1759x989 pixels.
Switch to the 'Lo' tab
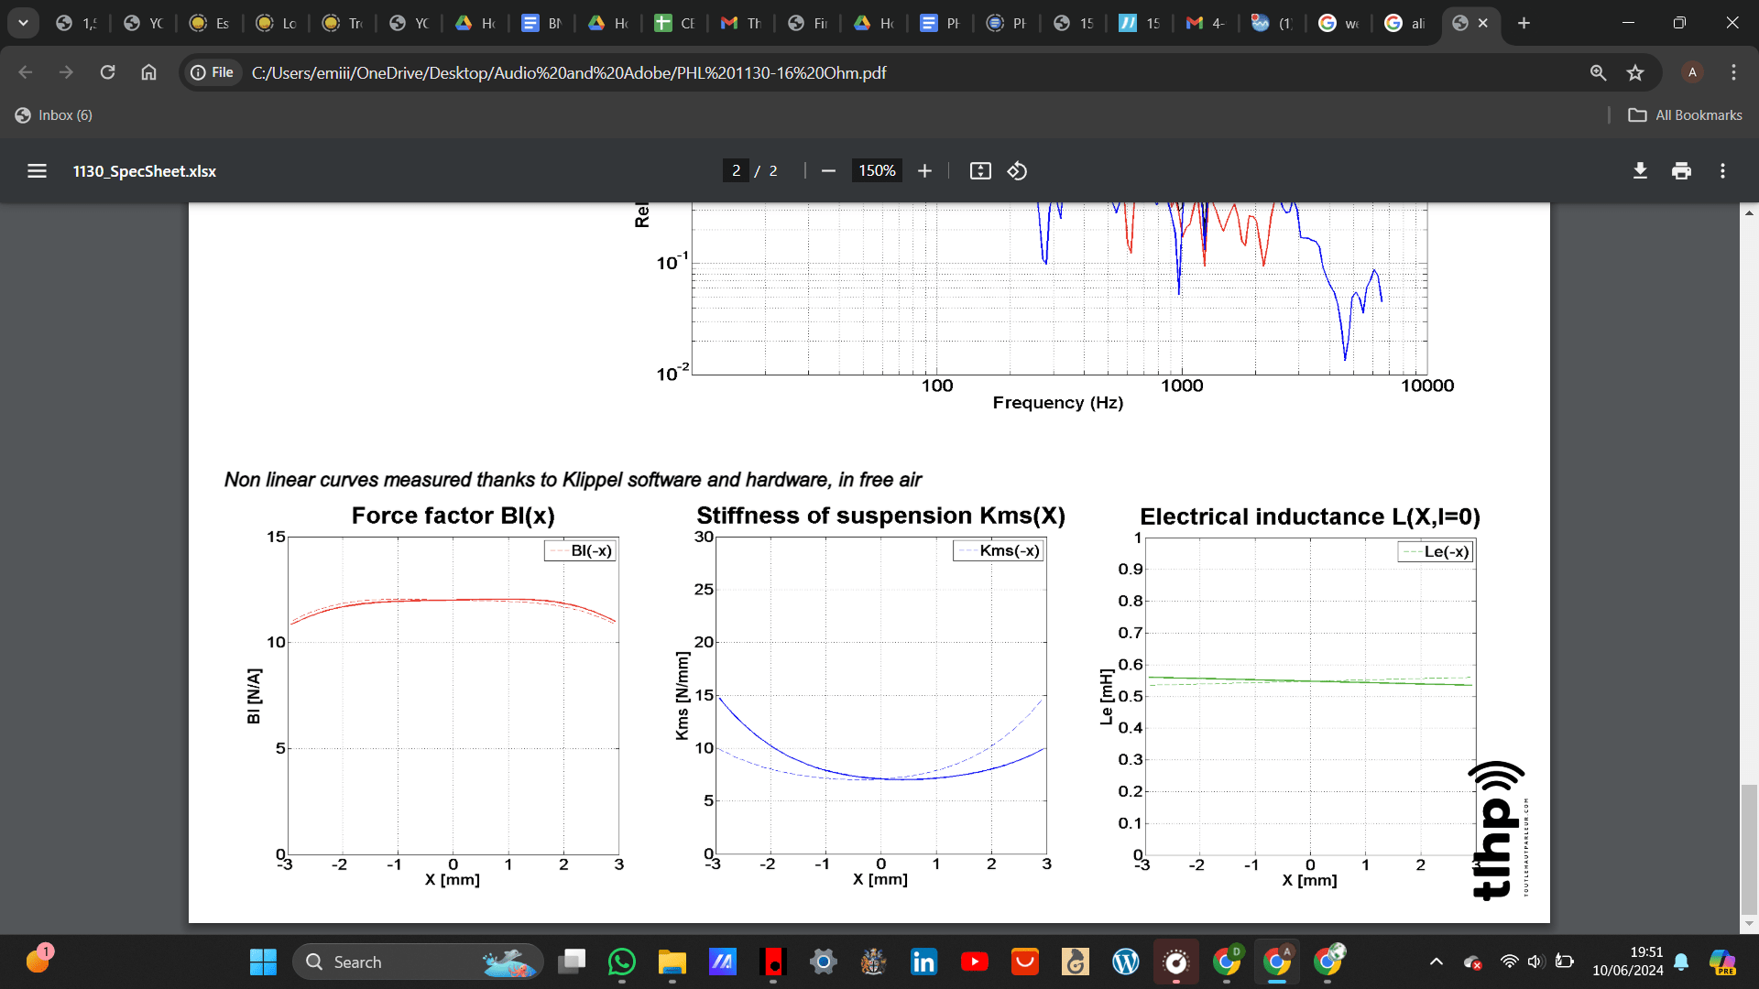click(276, 23)
